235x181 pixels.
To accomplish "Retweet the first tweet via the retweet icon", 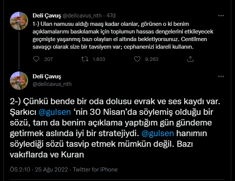I will (85, 59).
